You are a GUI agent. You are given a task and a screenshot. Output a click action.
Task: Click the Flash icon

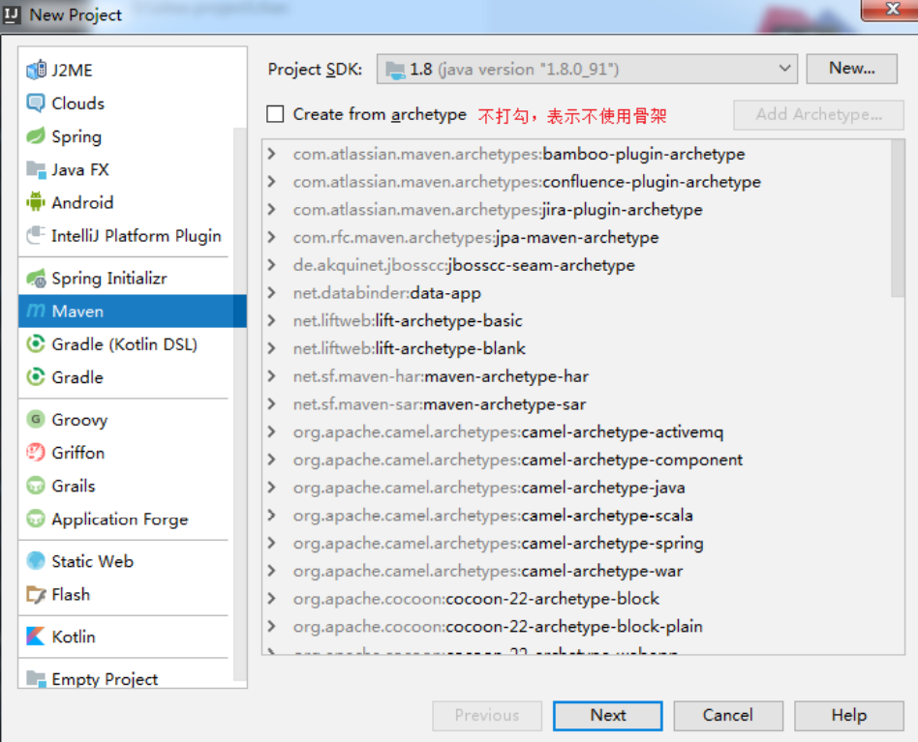point(36,594)
